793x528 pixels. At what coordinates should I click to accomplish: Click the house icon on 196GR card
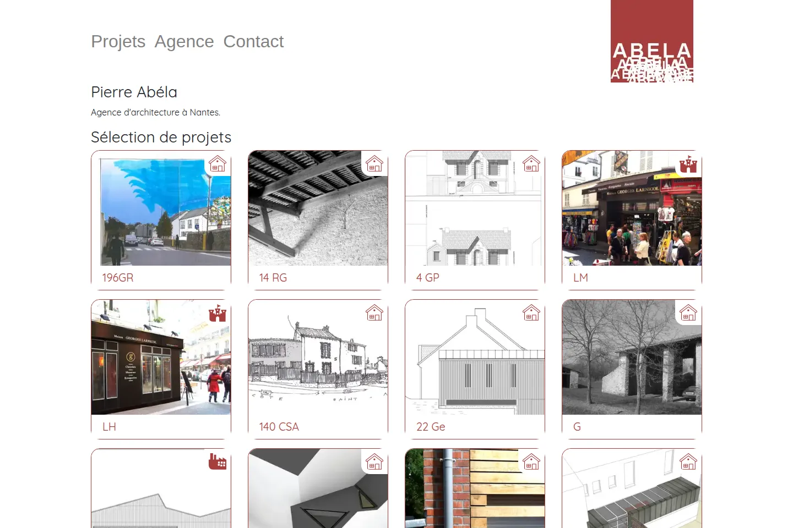(218, 164)
